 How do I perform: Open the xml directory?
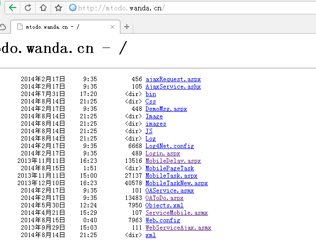tap(151, 235)
